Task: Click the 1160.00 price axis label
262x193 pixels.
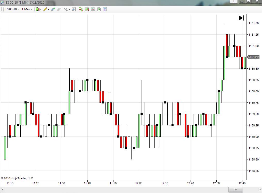Action: (x=254, y=91)
